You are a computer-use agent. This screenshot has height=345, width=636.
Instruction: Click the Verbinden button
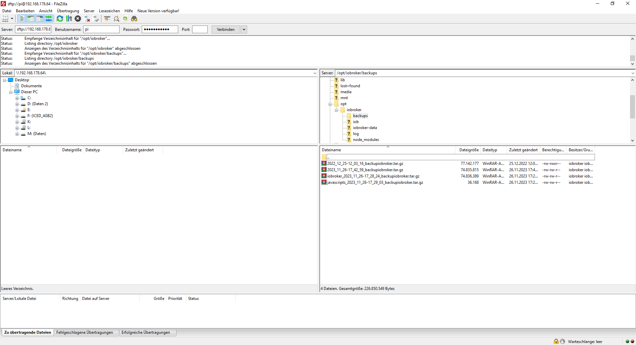[x=226, y=30]
